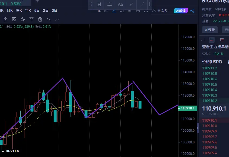229x157 pixels.
Task: Open 查看主力挂单情 link
Action: click(x=215, y=47)
